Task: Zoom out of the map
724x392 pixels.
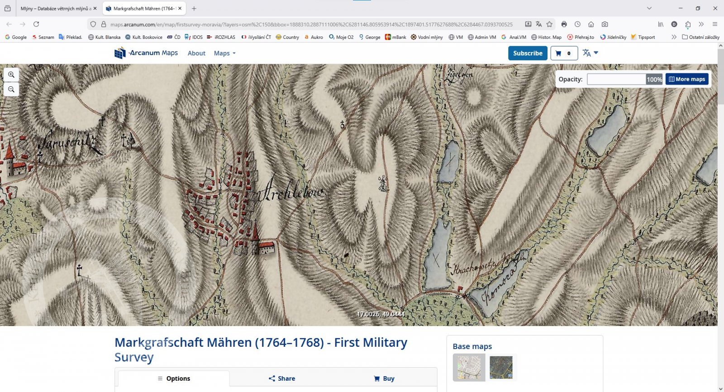Action: point(11,90)
